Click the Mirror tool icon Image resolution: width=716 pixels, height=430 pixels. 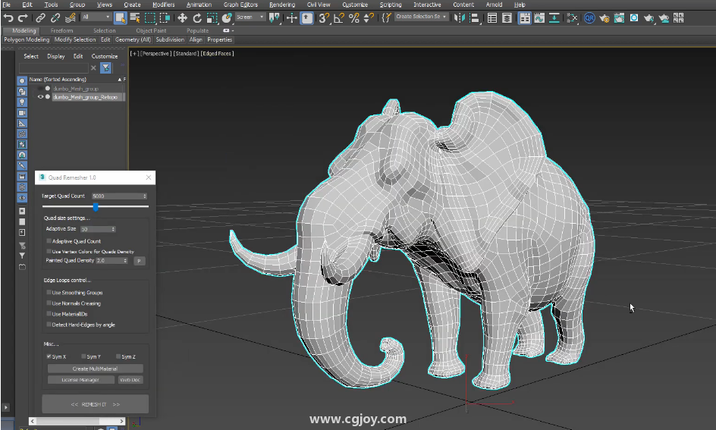point(460,17)
